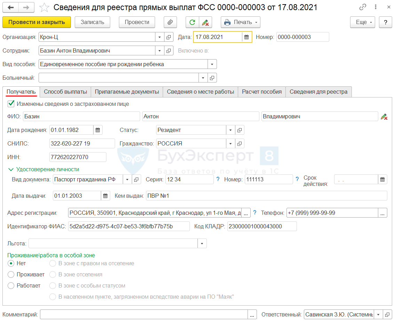Open Больничный record with its open icon

(x=212, y=78)
